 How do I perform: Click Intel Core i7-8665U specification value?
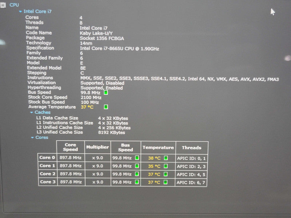[120, 49]
